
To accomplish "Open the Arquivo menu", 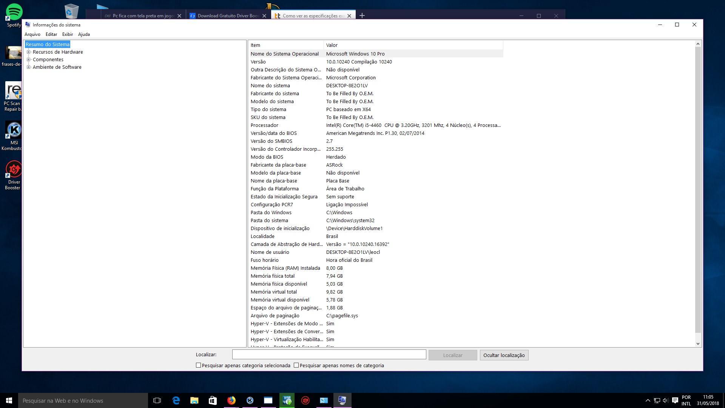I will (32, 34).
